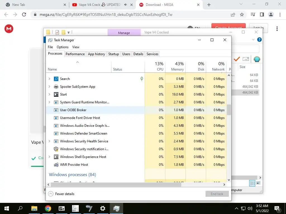Switch to the Services tab
286x214 pixels.
coord(152,54)
